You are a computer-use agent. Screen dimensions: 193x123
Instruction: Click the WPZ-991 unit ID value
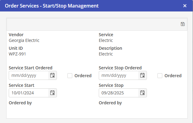pyautogui.click(x=17, y=54)
